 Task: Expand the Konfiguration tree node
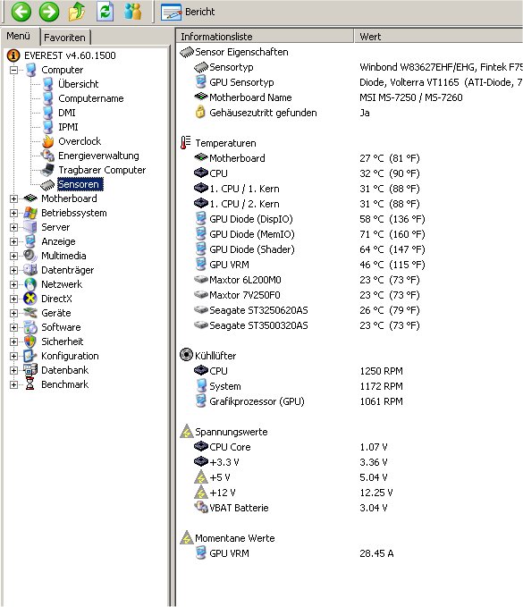click(14, 356)
